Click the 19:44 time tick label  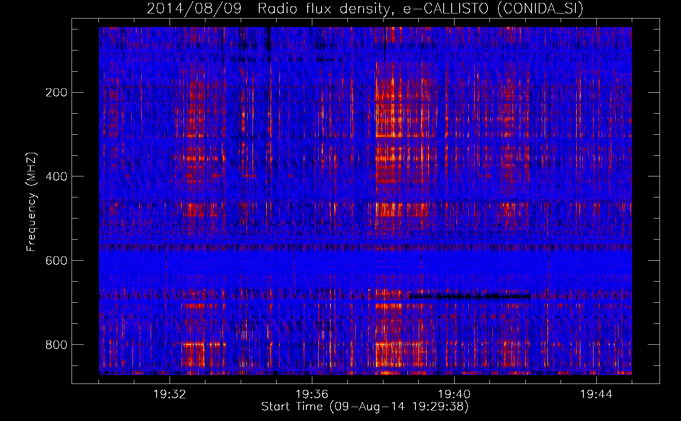coord(596,394)
